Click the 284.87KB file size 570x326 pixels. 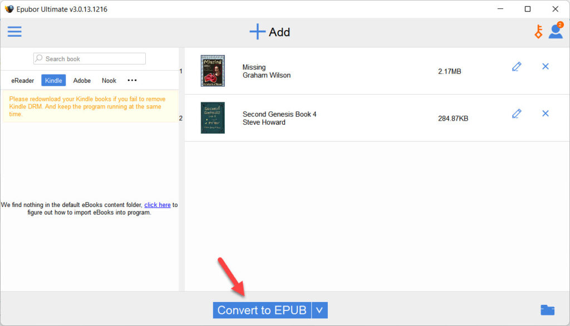pos(453,118)
